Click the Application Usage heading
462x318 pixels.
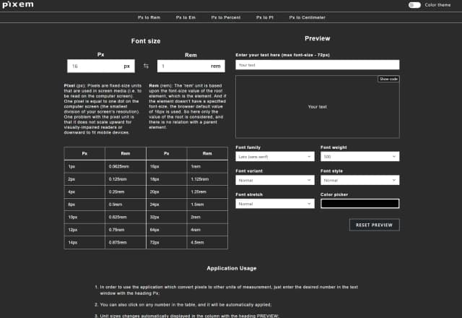(x=231, y=268)
